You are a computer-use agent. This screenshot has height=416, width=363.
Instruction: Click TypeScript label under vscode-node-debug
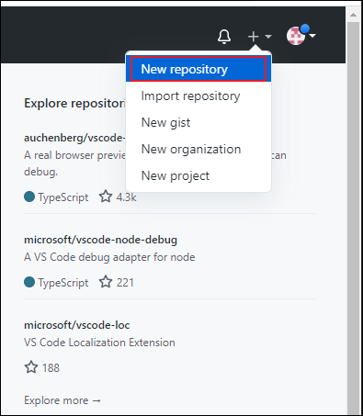click(63, 283)
